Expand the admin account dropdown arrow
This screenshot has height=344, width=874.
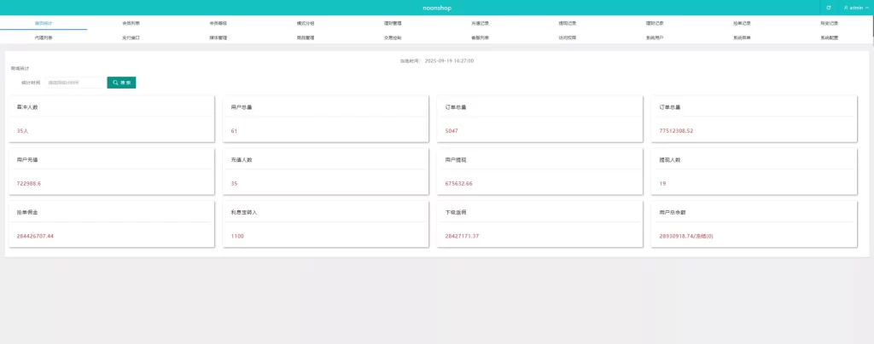[867, 8]
